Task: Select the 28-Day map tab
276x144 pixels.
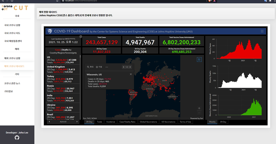Action: point(89,122)
